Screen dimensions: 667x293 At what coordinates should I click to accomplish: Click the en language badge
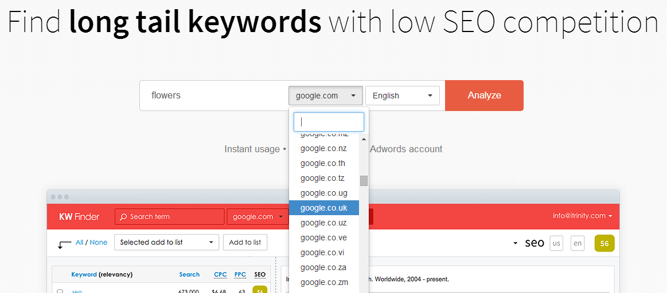pyautogui.click(x=577, y=243)
